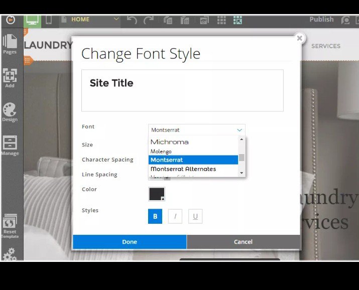Click the Add elements sidebar icon
The height and width of the screenshot is (290, 359).
click(x=10, y=78)
